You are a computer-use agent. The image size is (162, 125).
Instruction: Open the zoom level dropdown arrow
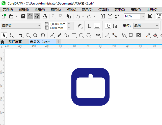coord(143,16)
